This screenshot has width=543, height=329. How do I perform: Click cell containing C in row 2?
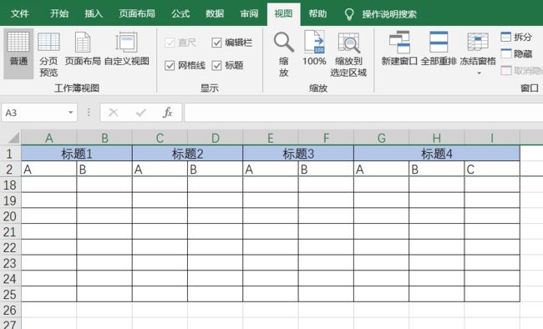[492, 169]
